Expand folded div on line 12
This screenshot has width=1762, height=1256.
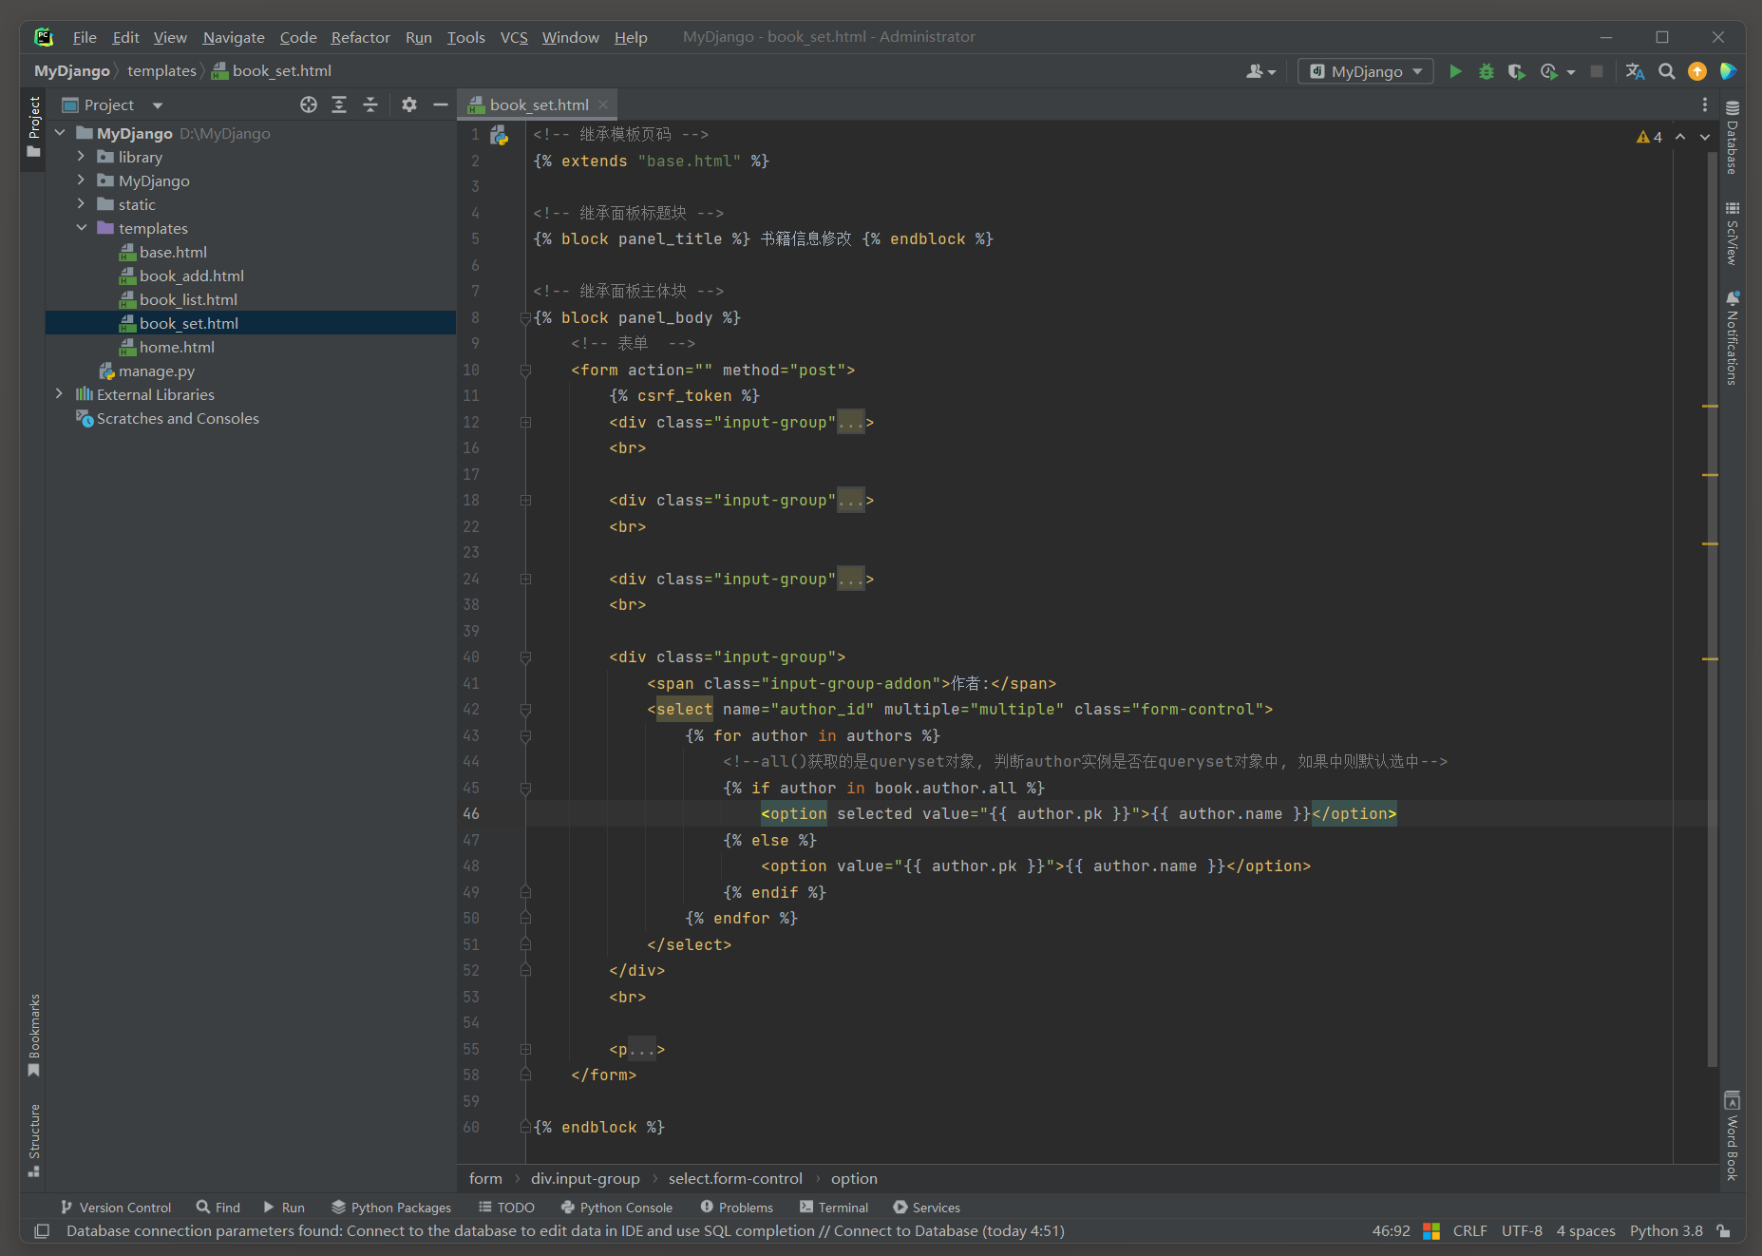(525, 422)
